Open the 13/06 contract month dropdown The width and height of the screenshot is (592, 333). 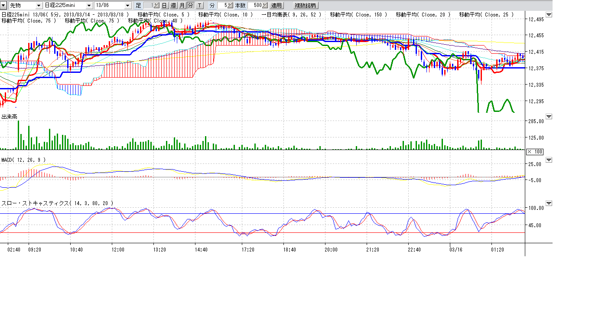coord(127,5)
